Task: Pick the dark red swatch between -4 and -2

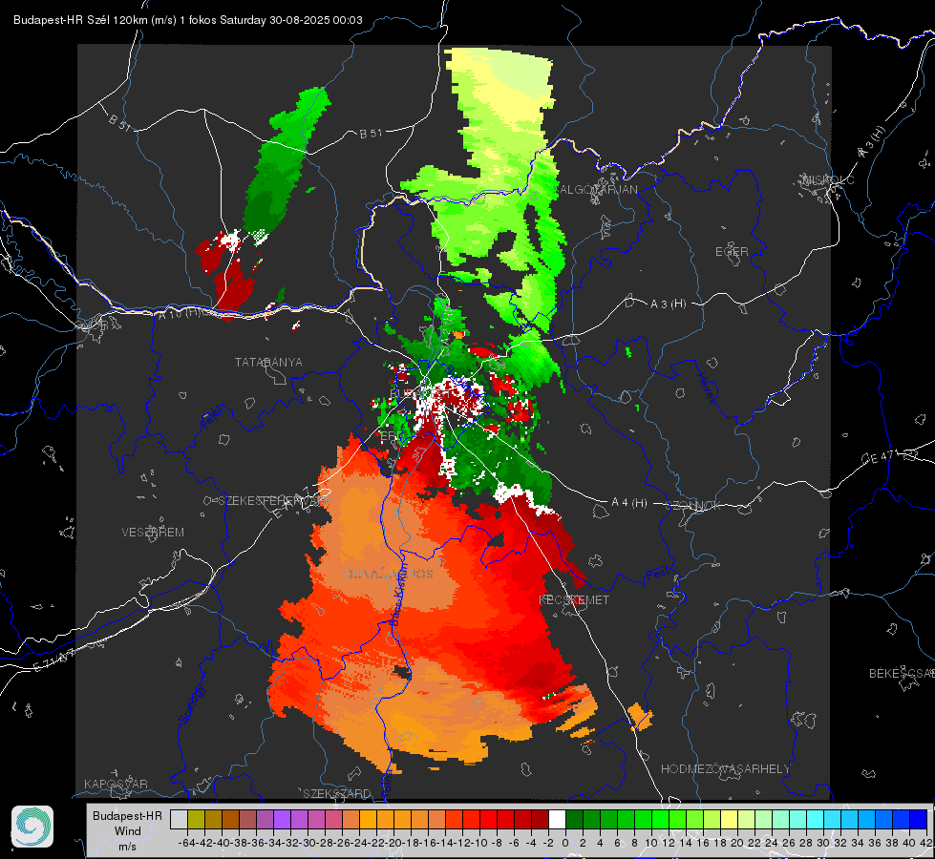Action: (x=540, y=819)
